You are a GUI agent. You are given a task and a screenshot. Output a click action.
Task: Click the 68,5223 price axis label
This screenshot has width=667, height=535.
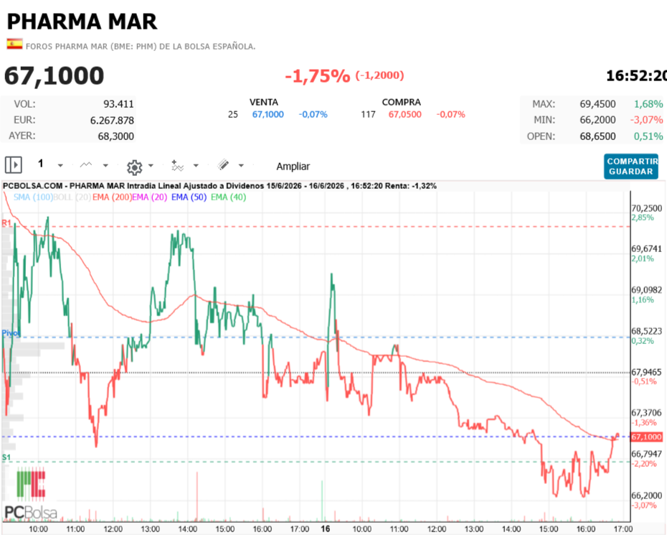click(x=647, y=331)
